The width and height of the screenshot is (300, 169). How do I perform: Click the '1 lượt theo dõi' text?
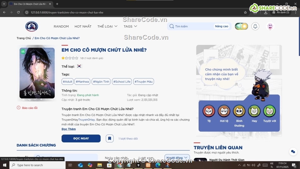click(x=128, y=139)
